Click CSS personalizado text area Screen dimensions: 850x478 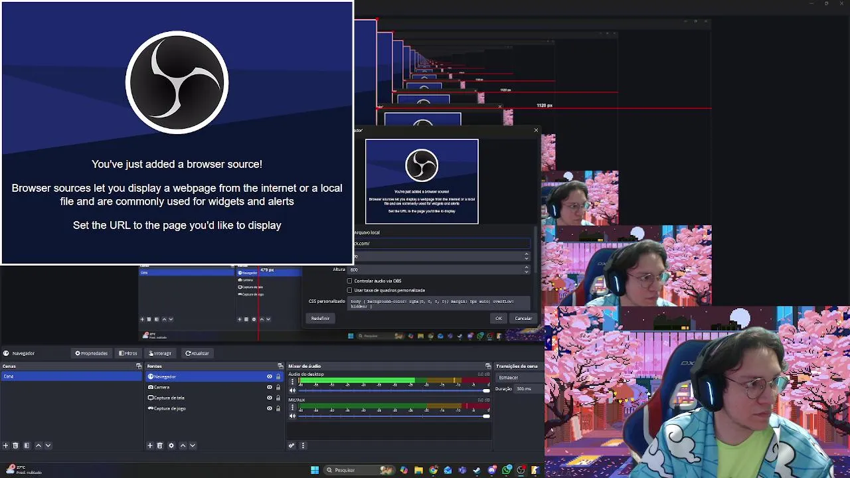point(440,303)
